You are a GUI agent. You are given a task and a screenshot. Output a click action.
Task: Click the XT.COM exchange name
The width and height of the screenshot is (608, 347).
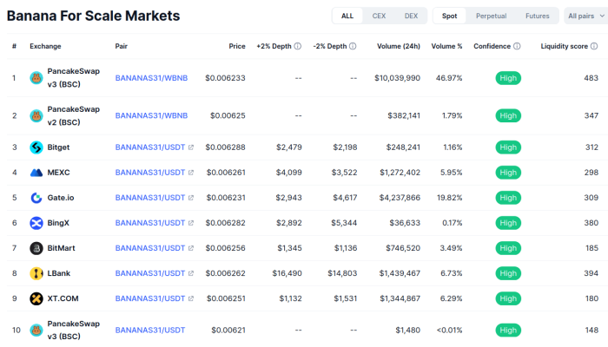(x=63, y=298)
